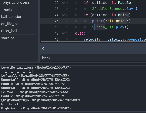Screen dimensions: 146x113
Task: Focus the search field containing 'brick'
Action: pyautogui.click(x=93, y=58)
